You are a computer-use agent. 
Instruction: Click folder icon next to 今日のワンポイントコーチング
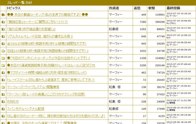[3, 58]
